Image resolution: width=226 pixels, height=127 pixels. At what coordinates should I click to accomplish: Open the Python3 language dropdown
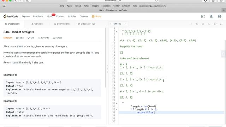tap(119, 24)
